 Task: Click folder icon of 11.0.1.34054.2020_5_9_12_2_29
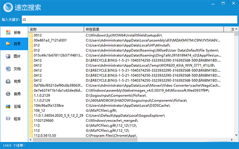tap(31, 115)
